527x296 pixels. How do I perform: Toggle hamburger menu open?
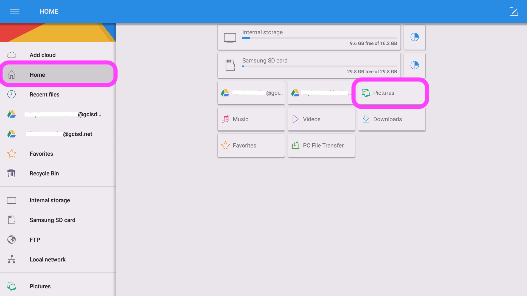tap(15, 12)
